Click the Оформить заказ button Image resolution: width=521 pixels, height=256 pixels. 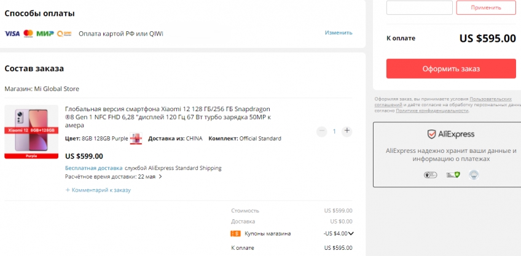click(451, 69)
